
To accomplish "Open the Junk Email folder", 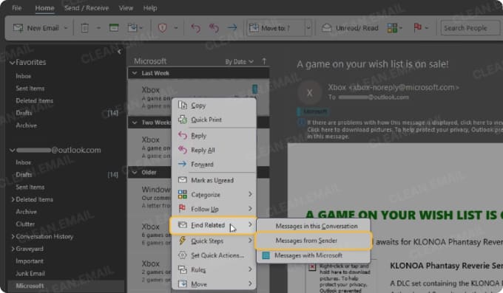I will [30, 274].
